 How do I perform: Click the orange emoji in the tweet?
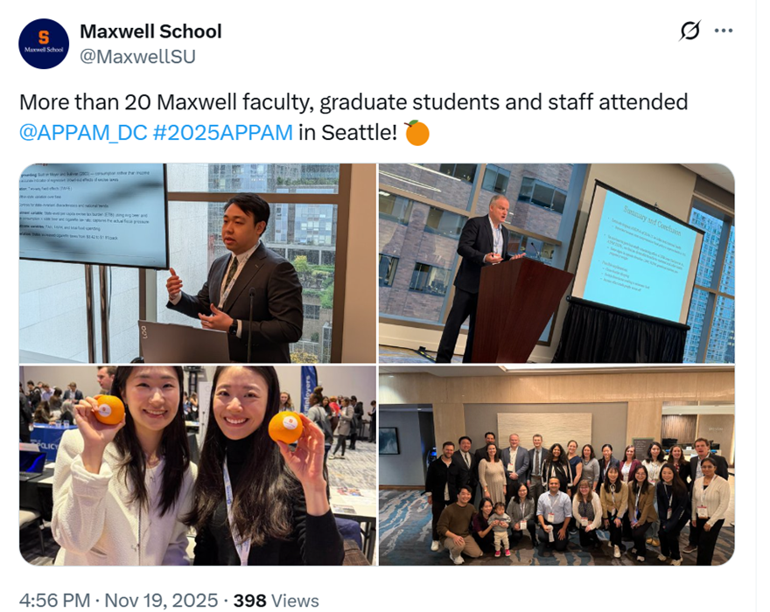[x=416, y=133]
